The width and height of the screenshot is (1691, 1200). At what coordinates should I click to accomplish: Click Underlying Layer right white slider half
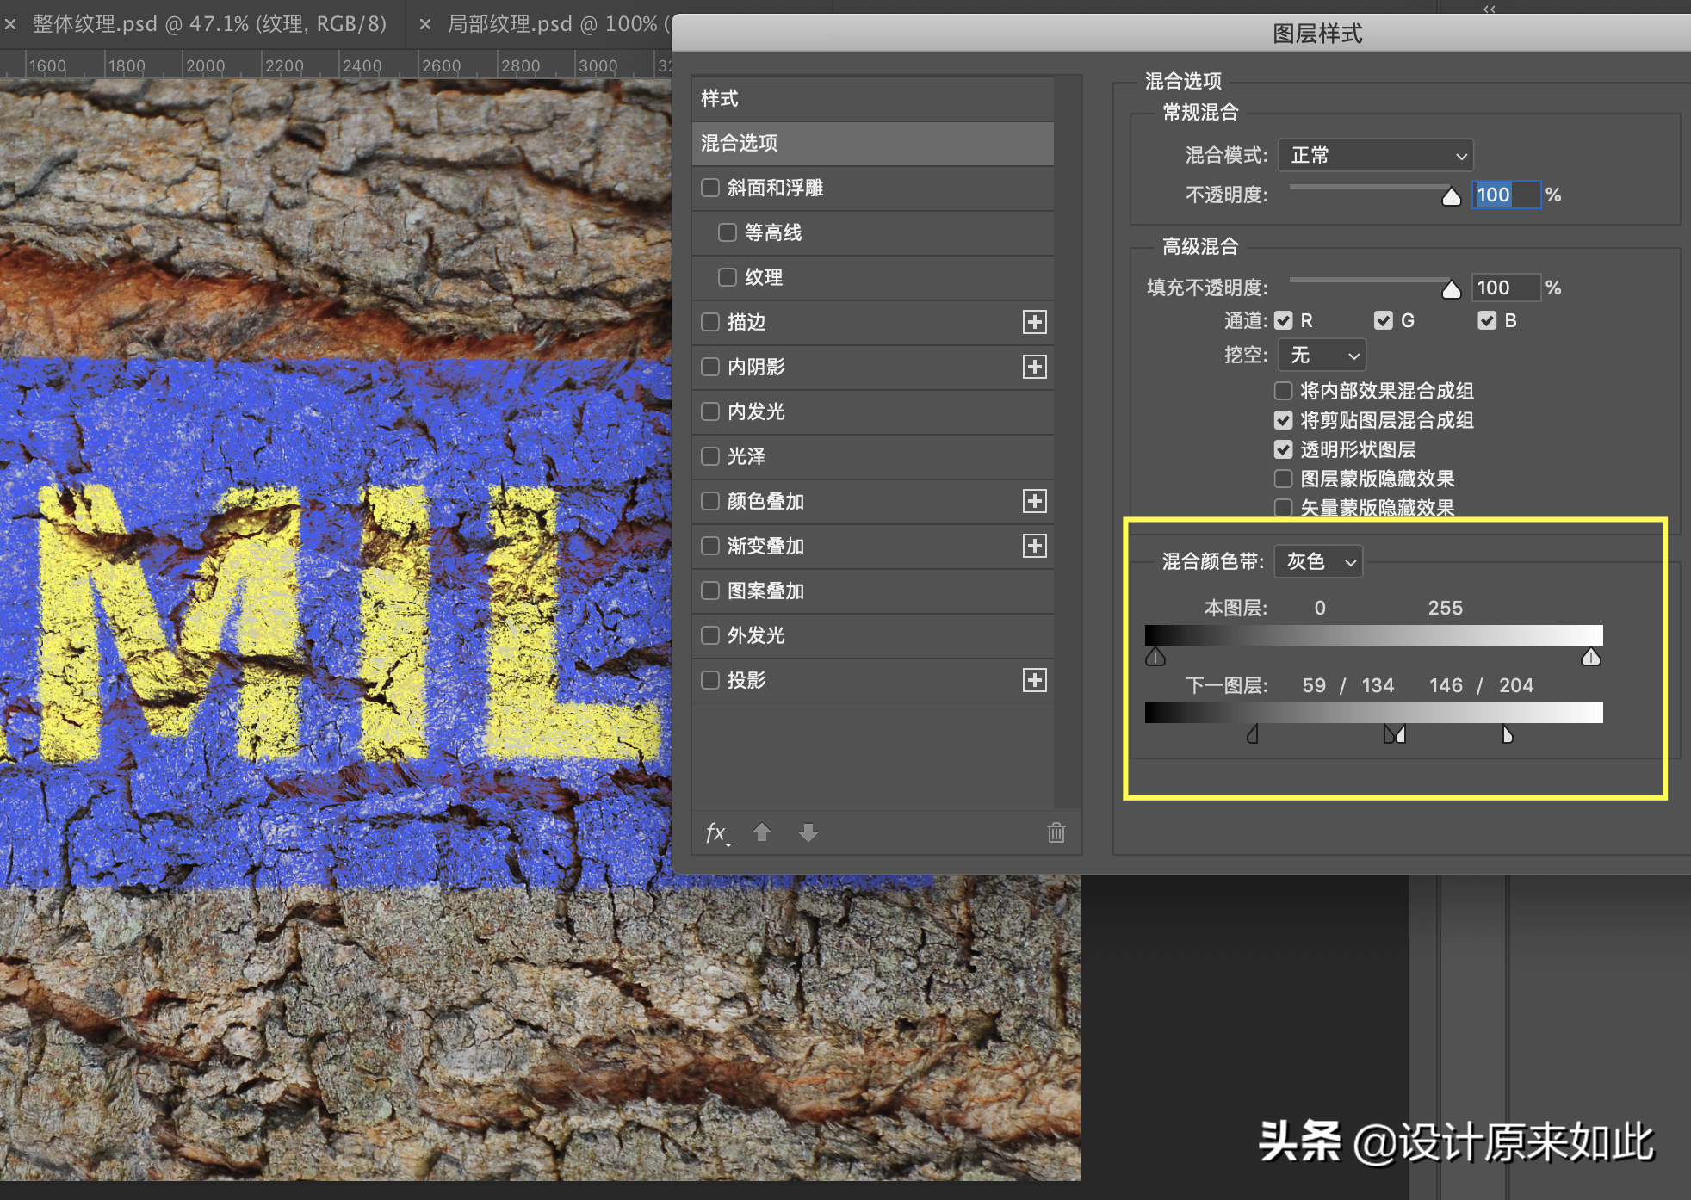(x=1508, y=734)
